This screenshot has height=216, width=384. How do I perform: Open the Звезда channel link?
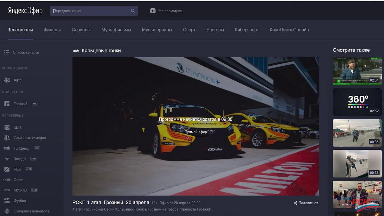tap(20, 159)
